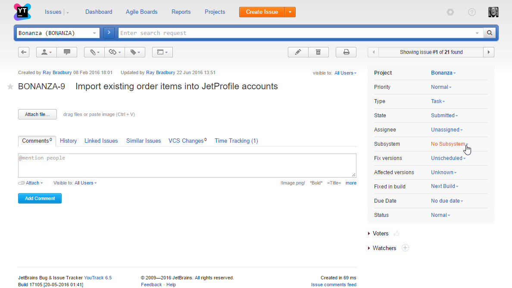Click the Attach file... button
512x288 pixels.
pyautogui.click(x=37, y=115)
